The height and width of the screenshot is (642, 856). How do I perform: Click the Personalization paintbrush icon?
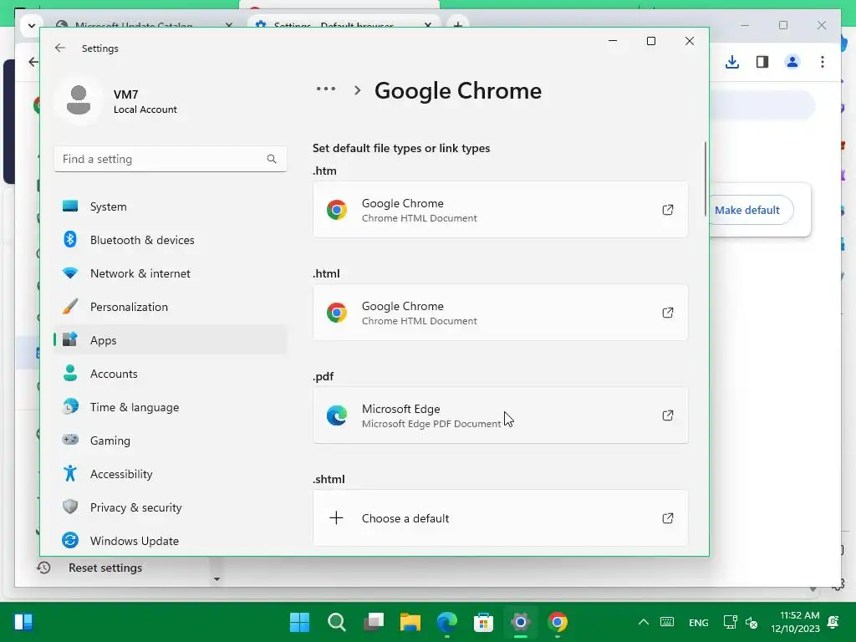point(70,306)
